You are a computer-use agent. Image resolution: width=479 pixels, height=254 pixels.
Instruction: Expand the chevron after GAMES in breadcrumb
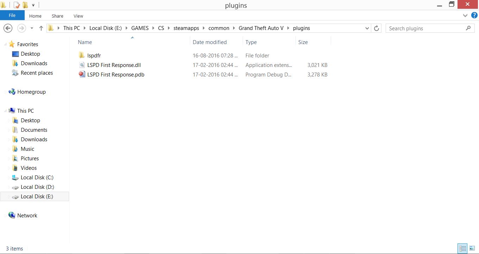[153, 28]
